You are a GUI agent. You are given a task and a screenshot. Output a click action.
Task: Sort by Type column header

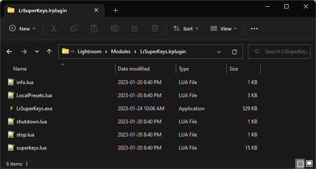(x=184, y=69)
